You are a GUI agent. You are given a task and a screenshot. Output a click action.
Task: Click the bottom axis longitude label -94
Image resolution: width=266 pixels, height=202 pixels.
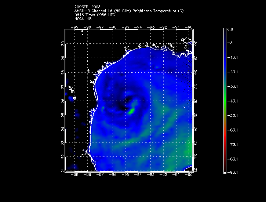point(138,174)
